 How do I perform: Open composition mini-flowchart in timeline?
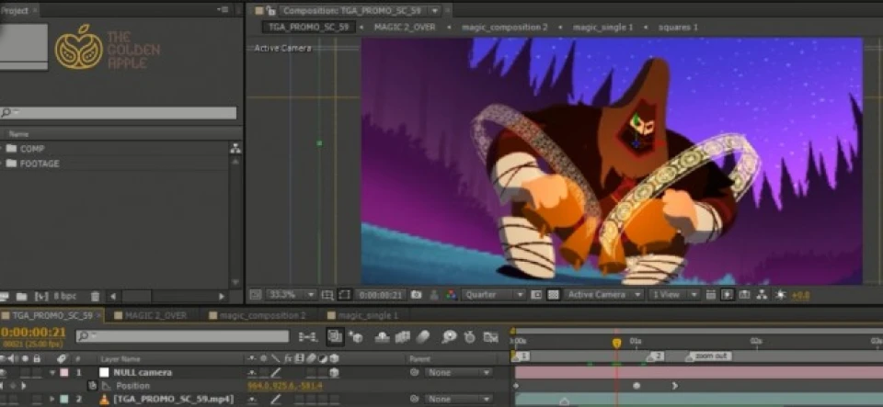307,337
